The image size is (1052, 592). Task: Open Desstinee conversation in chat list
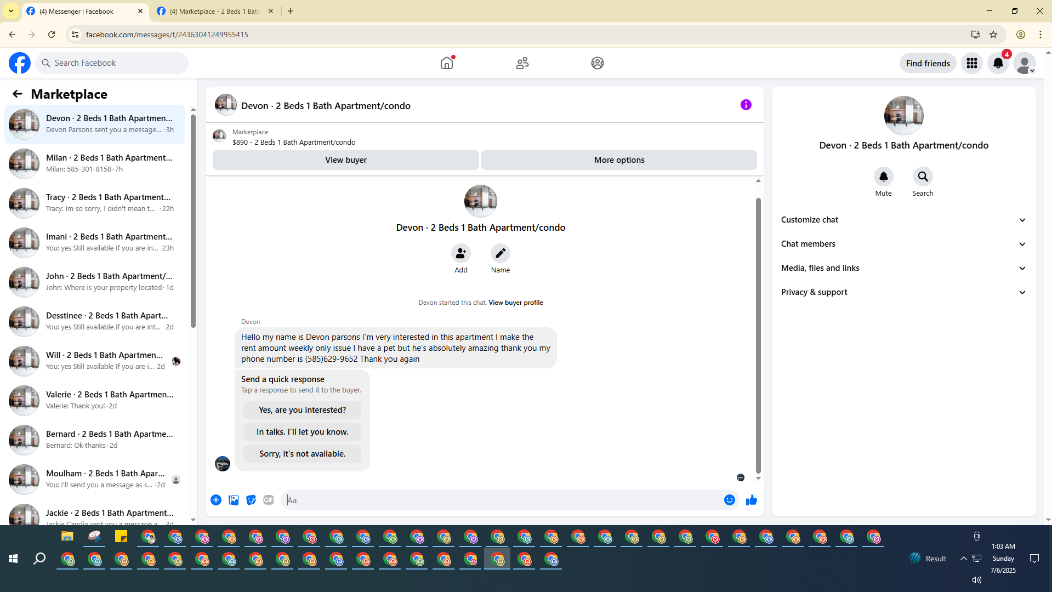coord(94,321)
